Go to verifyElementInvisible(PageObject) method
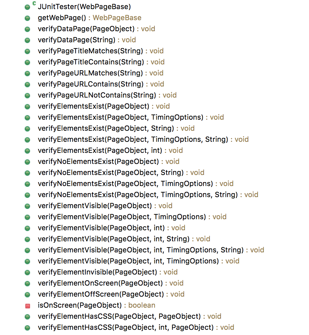 point(108,272)
